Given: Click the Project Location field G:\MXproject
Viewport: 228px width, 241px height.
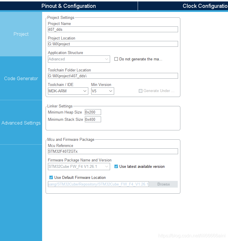Looking at the screenshot, I should point(113,44).
